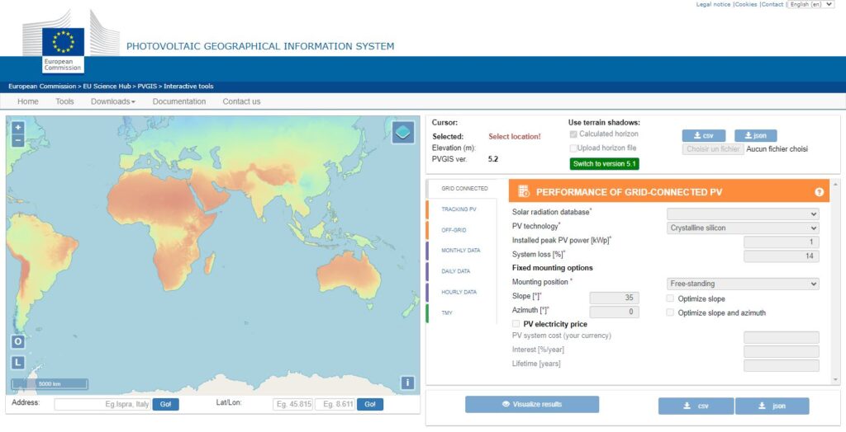Screen dimensions: 846x432
Task: Open help icon in the orange header
Action: (x=819, y=192)
